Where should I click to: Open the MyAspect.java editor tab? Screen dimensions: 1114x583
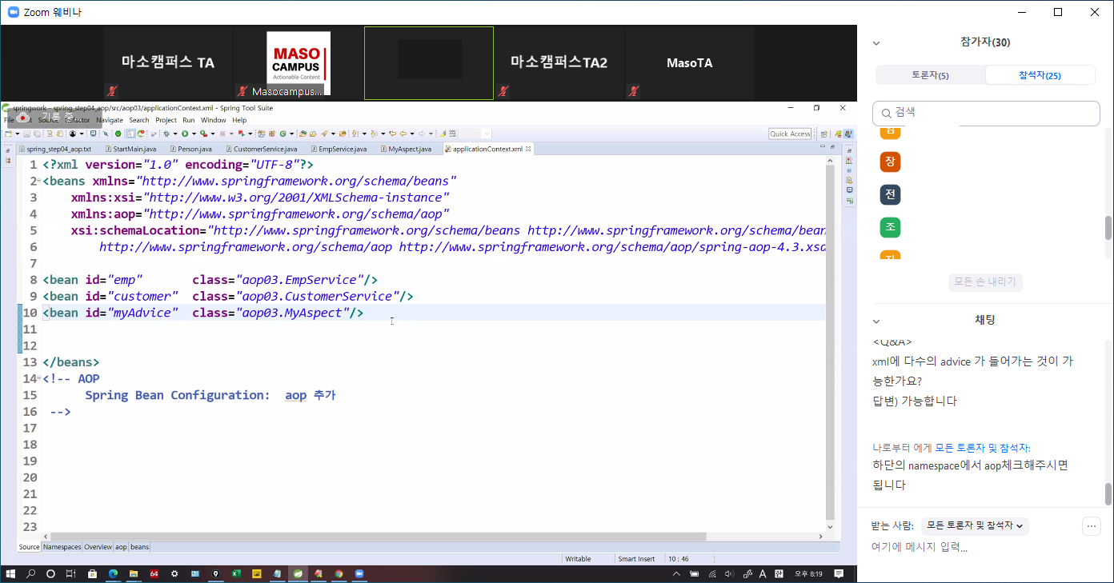click(x=409, y=149)
